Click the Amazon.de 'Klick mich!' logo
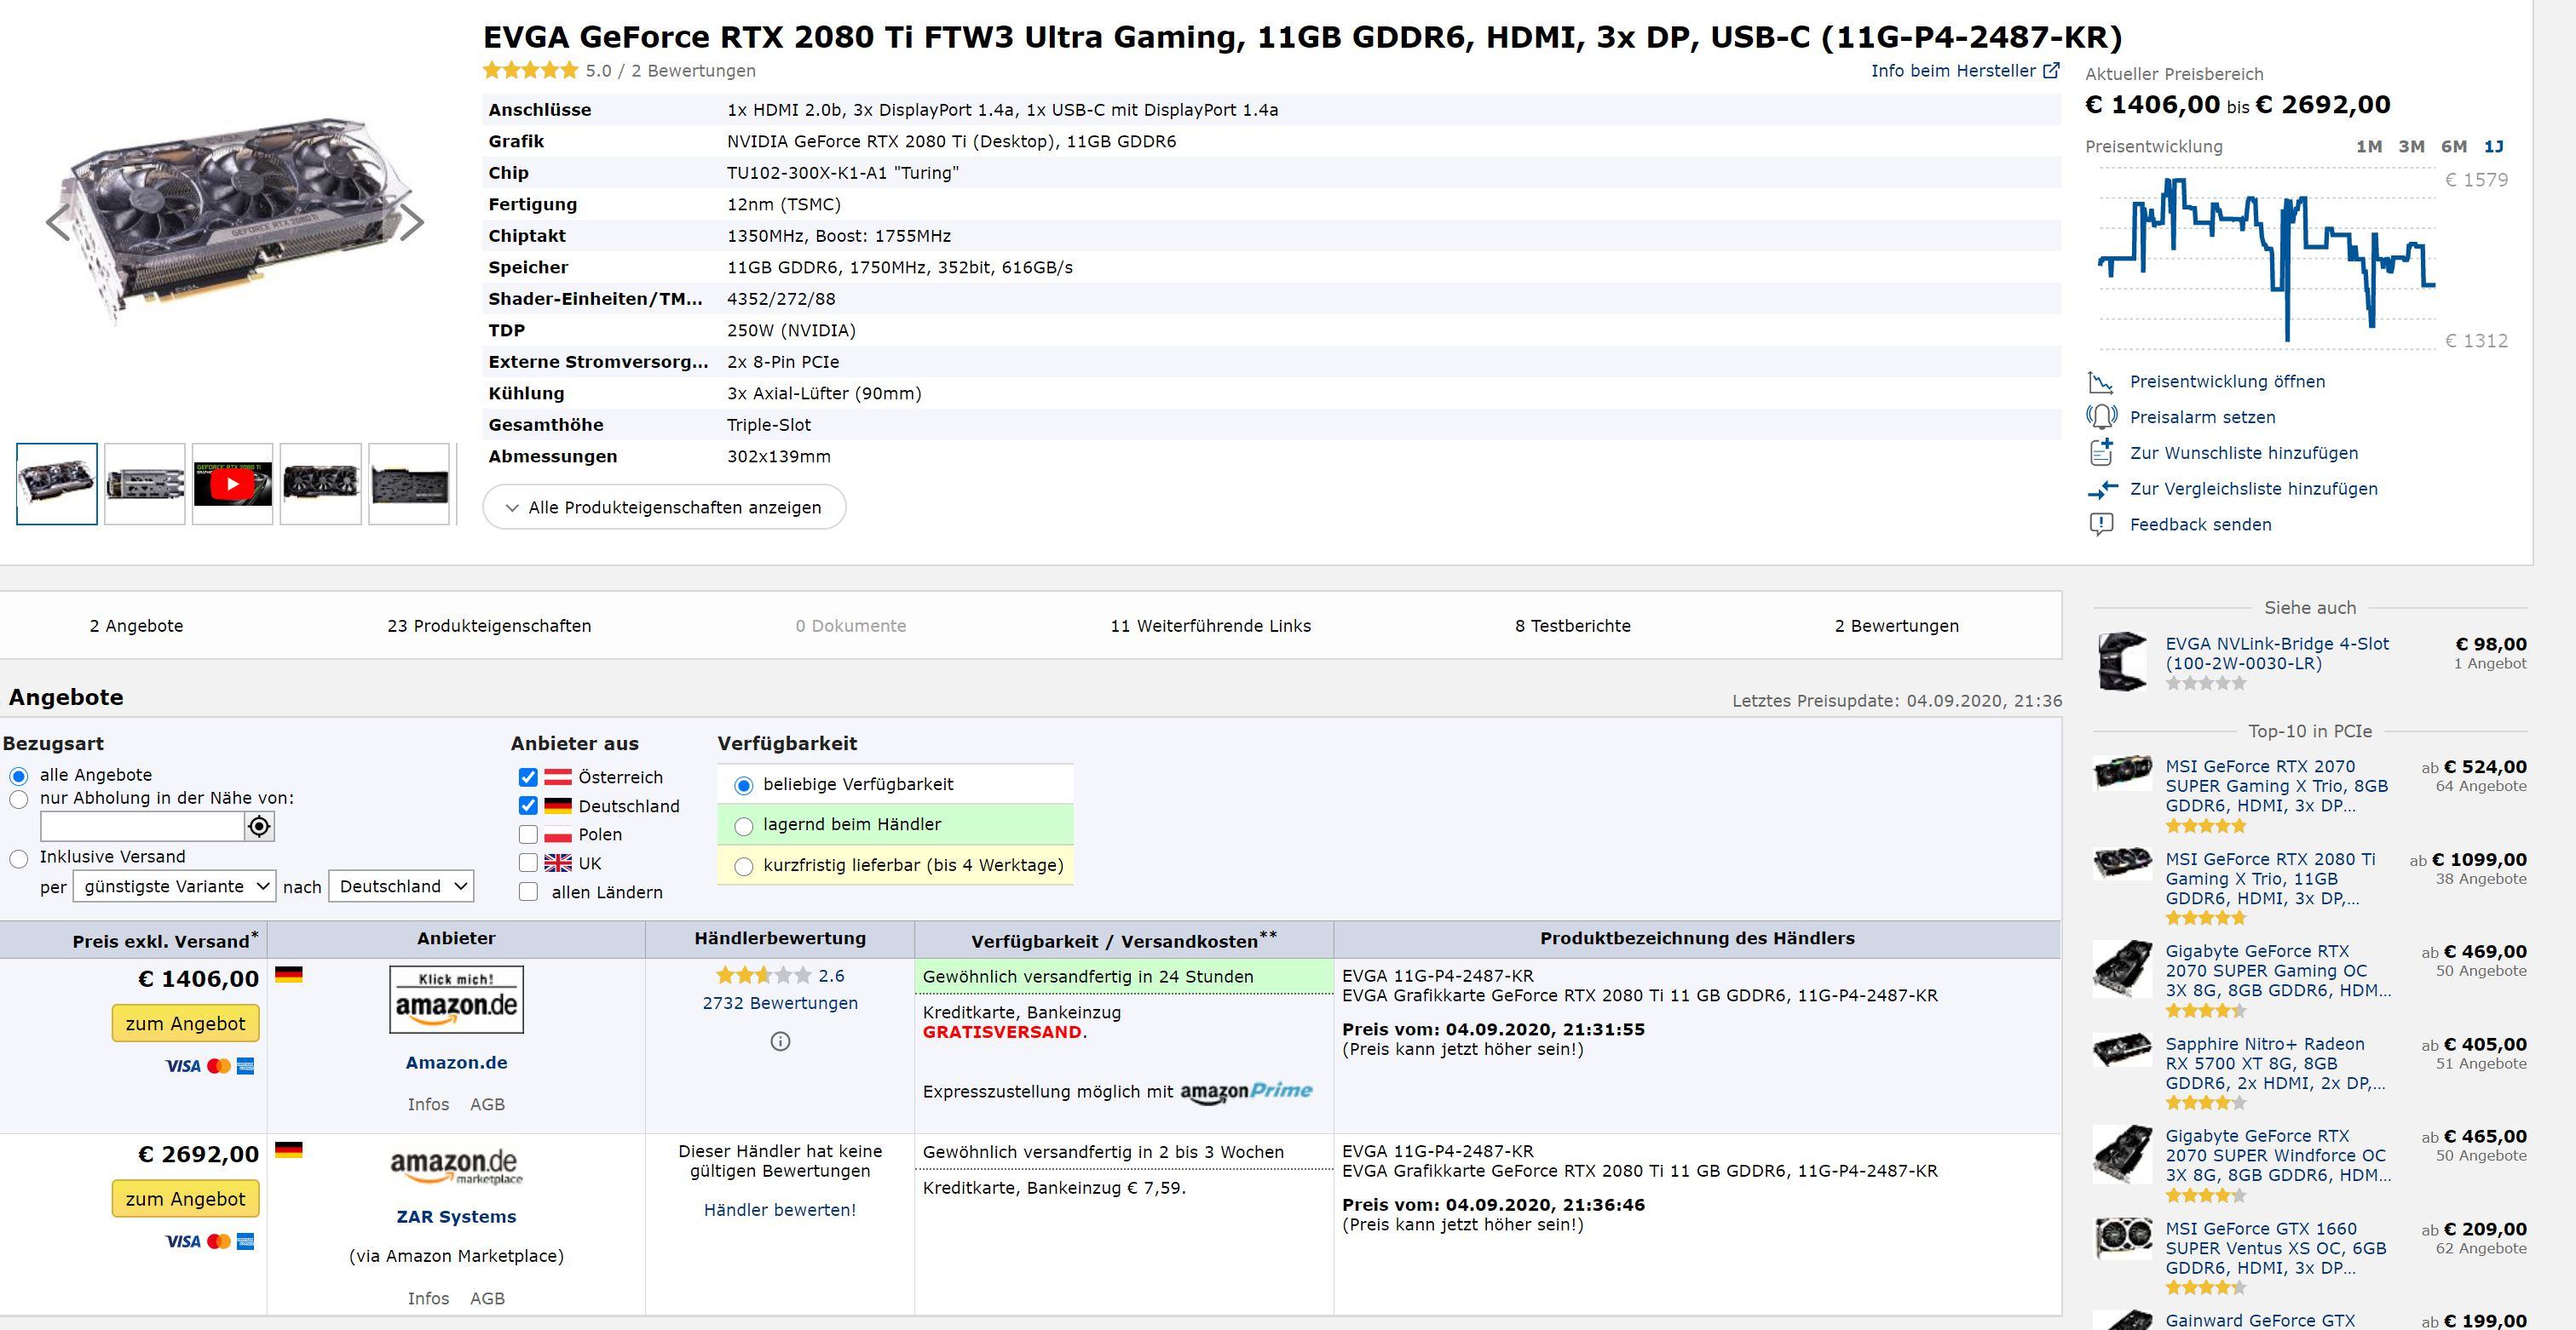The width and height of the screenshot is (2576, 1330). point(456,1000)
